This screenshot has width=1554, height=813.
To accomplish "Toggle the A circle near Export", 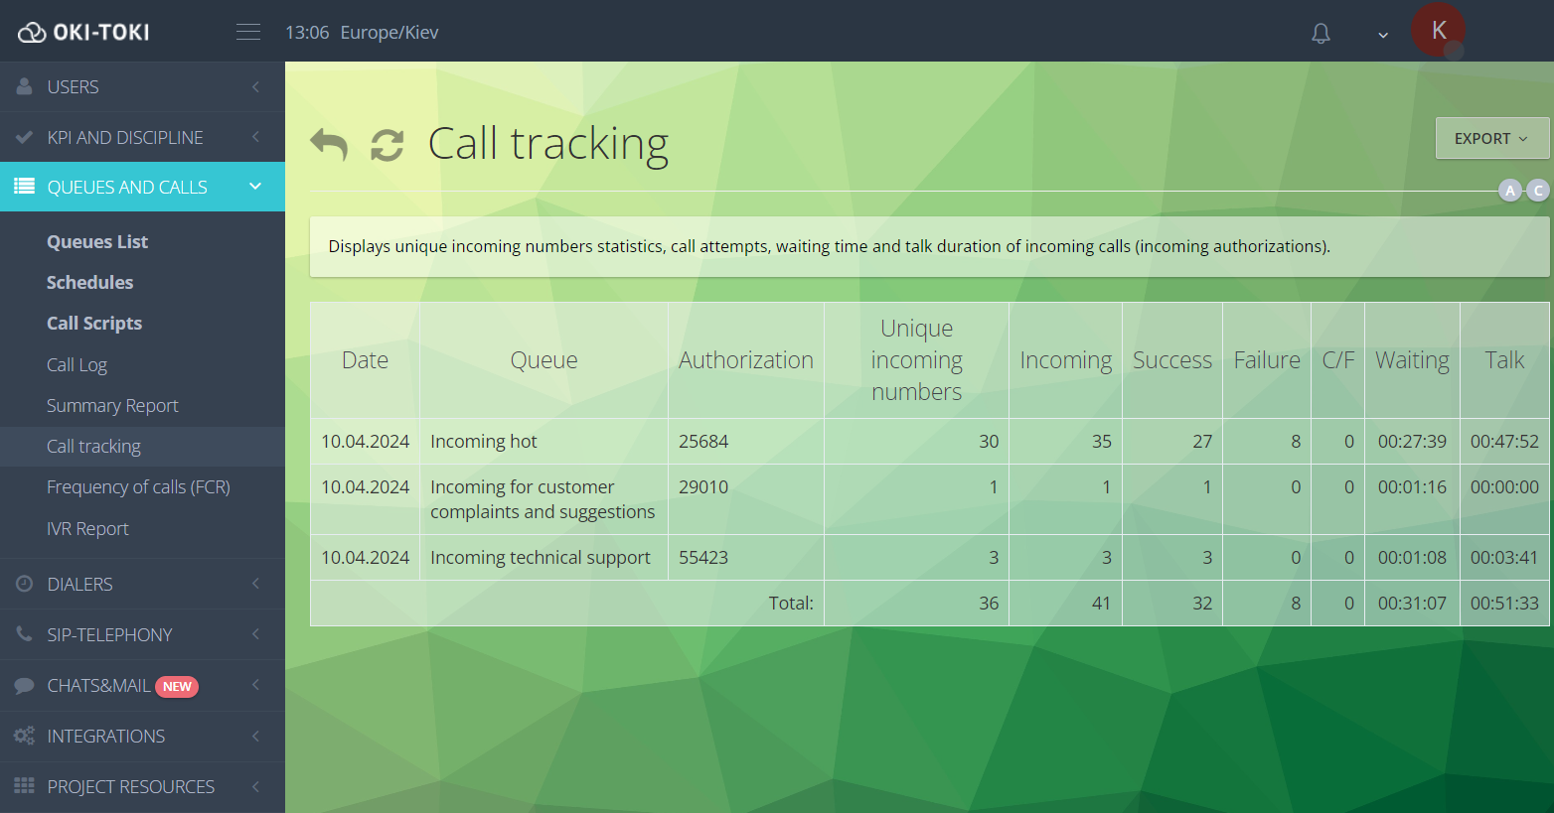I will (1510, 190).
